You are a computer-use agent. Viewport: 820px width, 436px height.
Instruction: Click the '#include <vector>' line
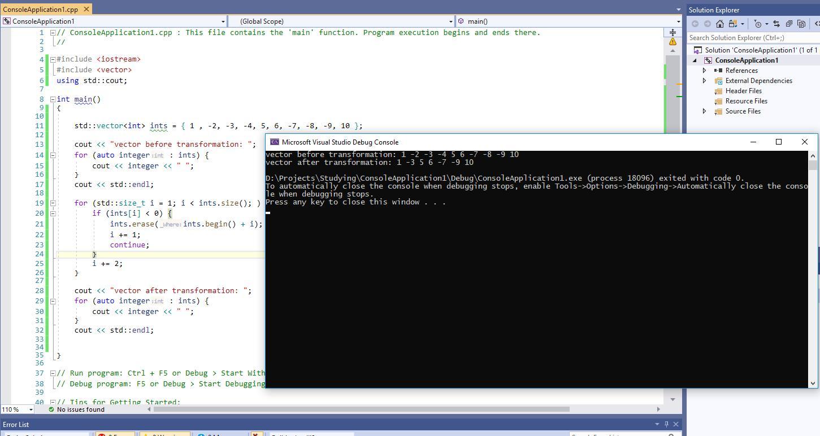click(x=94, y=70)
